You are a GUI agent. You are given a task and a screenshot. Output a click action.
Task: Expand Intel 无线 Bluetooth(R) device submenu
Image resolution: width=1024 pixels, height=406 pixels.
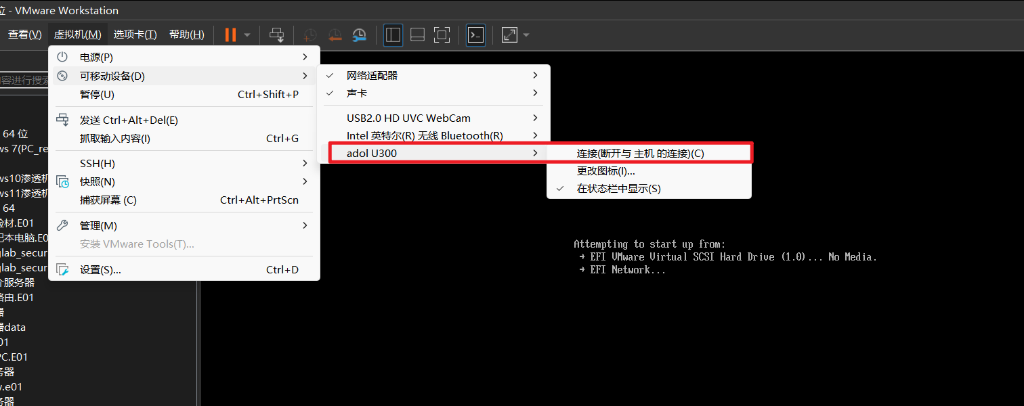coord(435,136)
